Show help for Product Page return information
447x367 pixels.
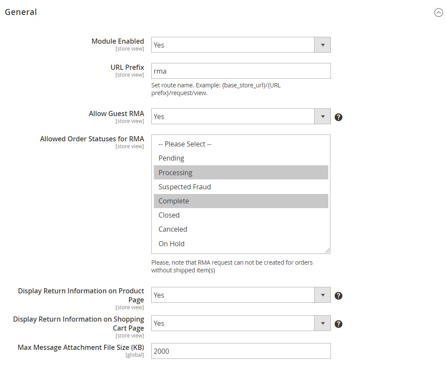click(x=339, y=296)
